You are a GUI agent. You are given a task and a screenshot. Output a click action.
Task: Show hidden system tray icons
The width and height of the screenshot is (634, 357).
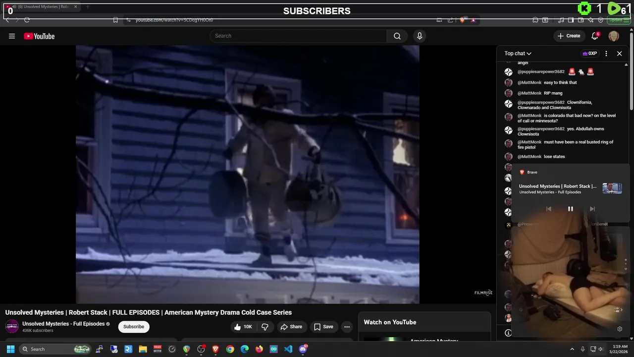pos(572,349)
